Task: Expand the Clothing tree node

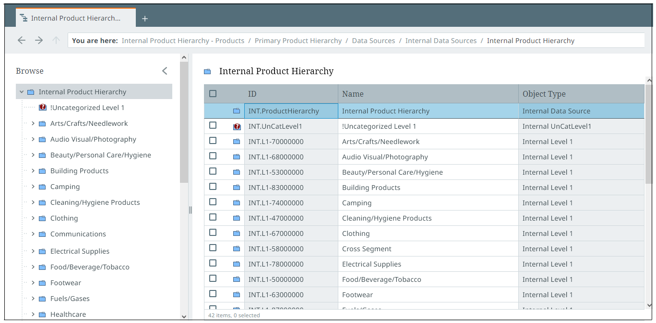Action: click(33, 218)
